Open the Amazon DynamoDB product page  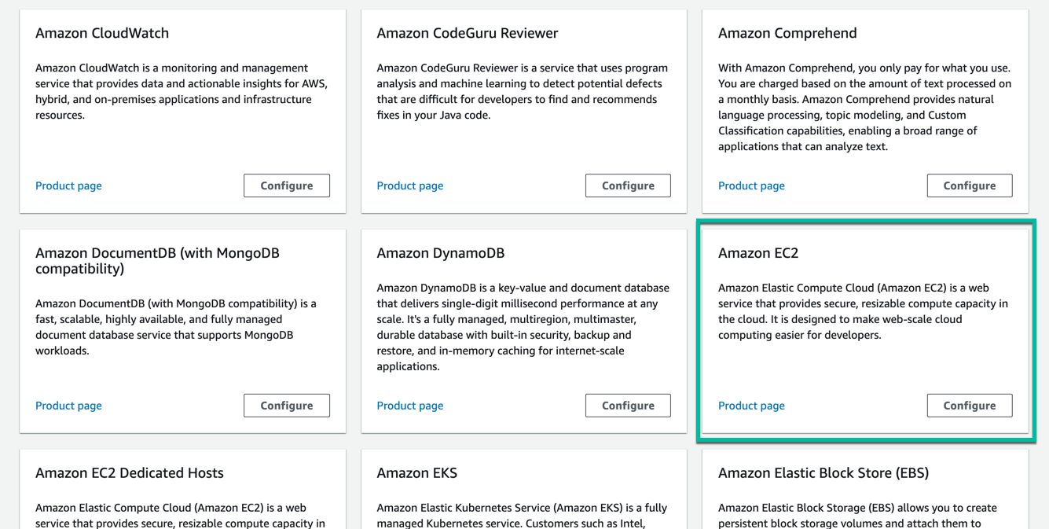[409, 406]
